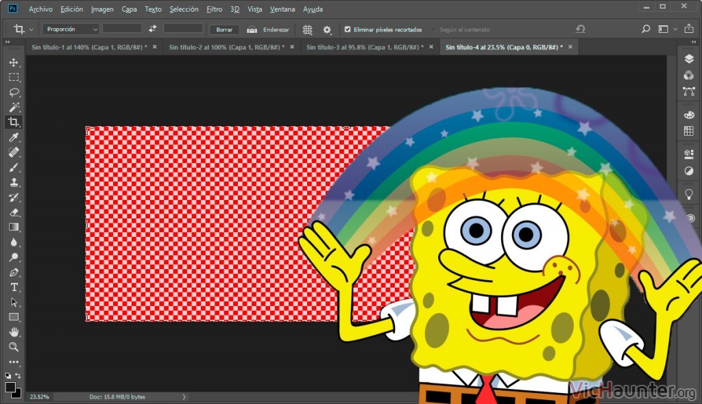The height and width of the screenshot is (404, 702).
Task: Open the Capa menu
Action: pyautogui.click(x=130, y=9)
